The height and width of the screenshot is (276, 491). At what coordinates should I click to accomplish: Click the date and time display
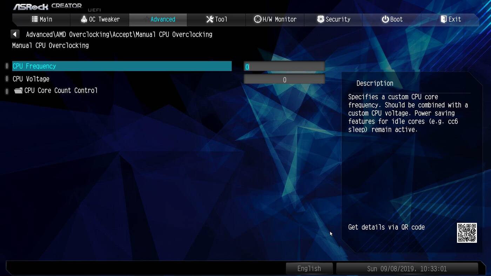click(x=407, y=269)
